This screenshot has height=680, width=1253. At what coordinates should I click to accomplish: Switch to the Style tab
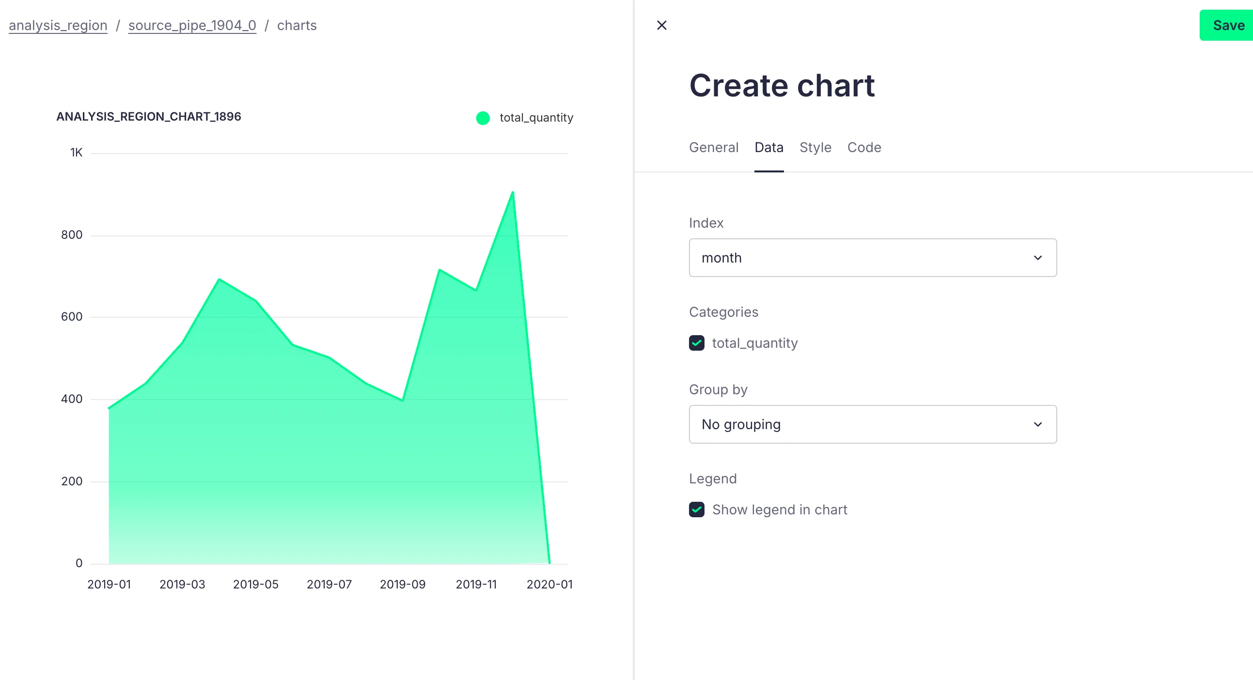coord(815,147)
